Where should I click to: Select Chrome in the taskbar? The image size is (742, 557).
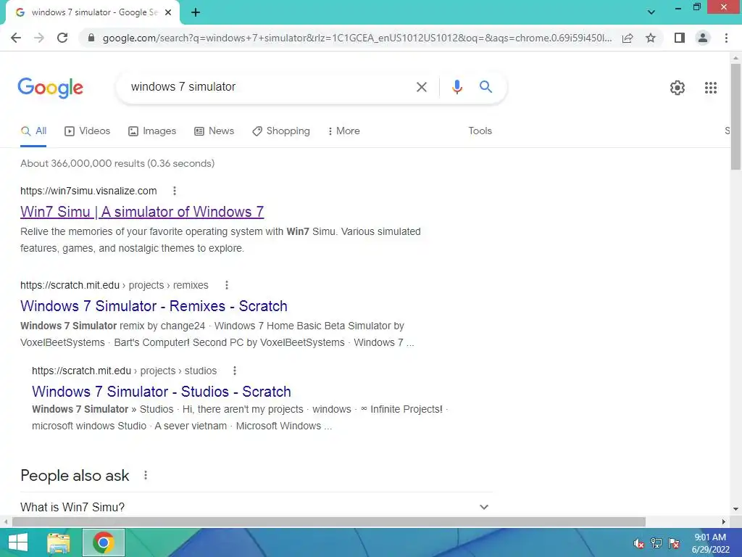(x=104, y=542)
